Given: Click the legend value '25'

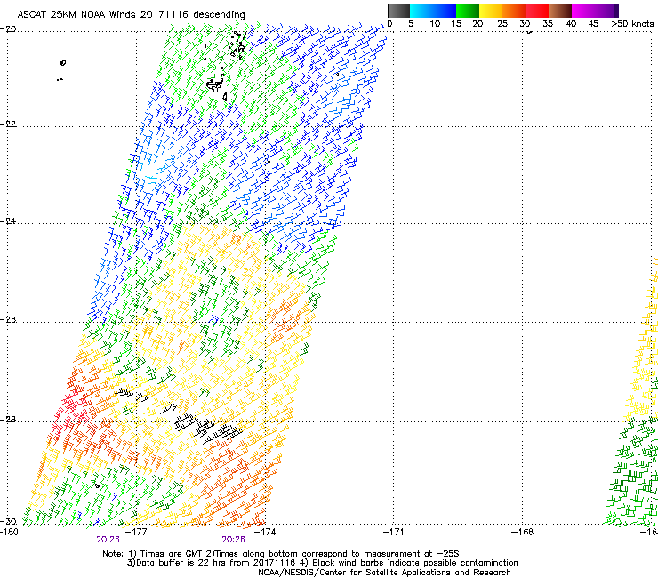Looking at the screenshot, I should click(x=502, y=24).
